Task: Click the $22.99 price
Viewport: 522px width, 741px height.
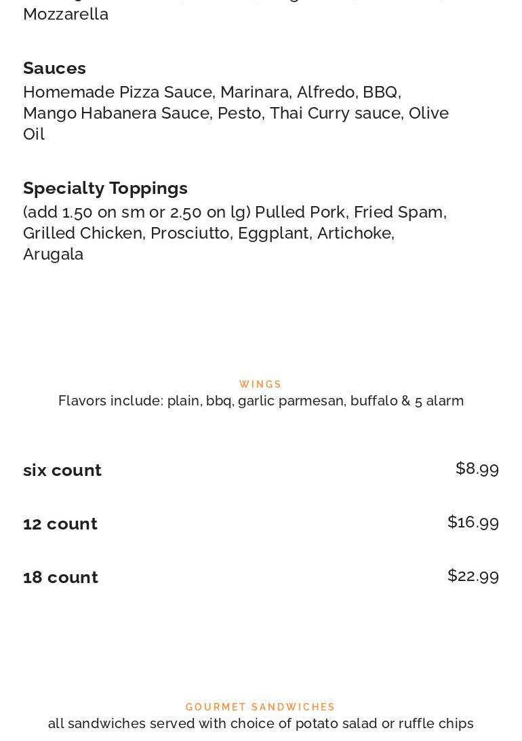Action: click(473, 576)
